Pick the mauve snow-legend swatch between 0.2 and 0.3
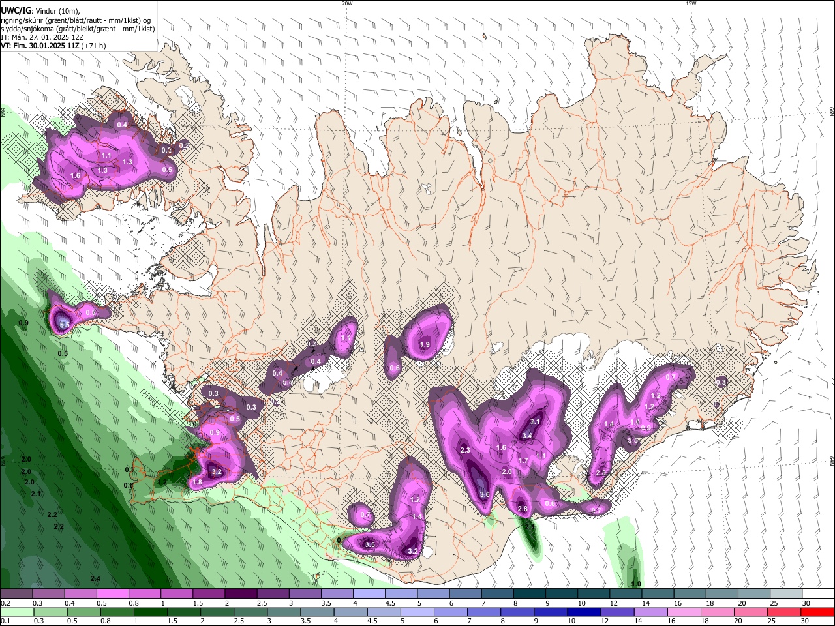The height and width of the screenshot is (626, 835). point(16,594)
